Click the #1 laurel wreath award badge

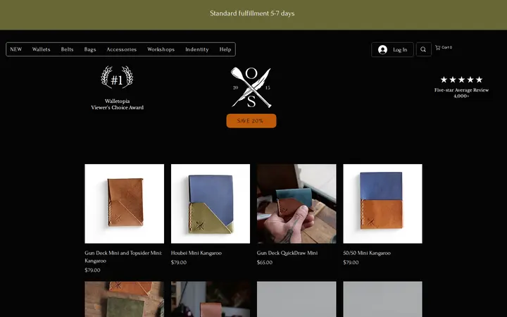[x=117, y=77]
